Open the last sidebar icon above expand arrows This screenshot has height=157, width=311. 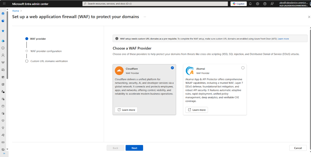3,149
